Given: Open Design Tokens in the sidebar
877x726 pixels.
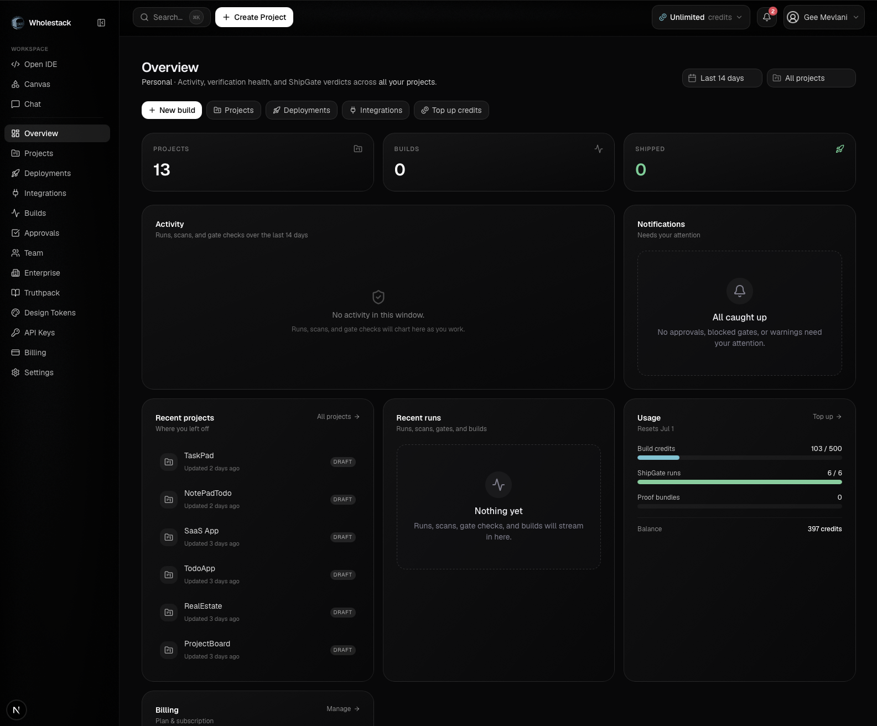Looking at the screenshot, I should (57, 313).
